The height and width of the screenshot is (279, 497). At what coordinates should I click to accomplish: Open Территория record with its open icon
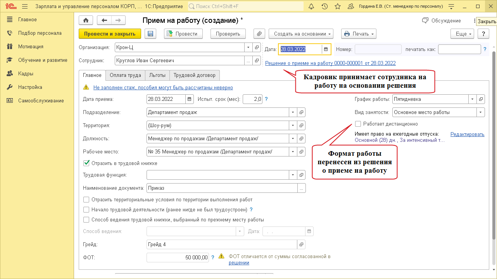(302, 126)
